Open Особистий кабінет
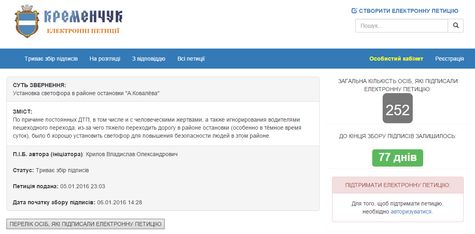The width and height of the screenshot is (475, 234). click(x=396, y=59)
